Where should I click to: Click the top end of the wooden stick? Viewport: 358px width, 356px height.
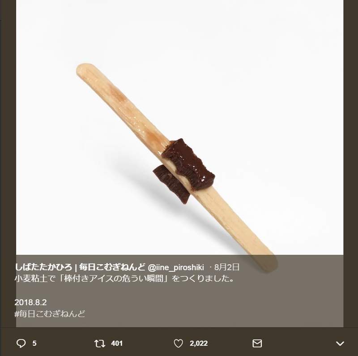click(83, 69)
